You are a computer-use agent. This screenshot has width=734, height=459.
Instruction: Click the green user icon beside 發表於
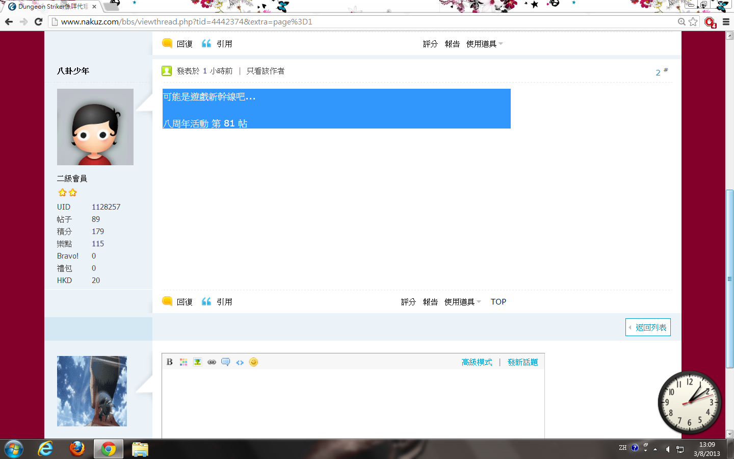click(x=167, y=71)
